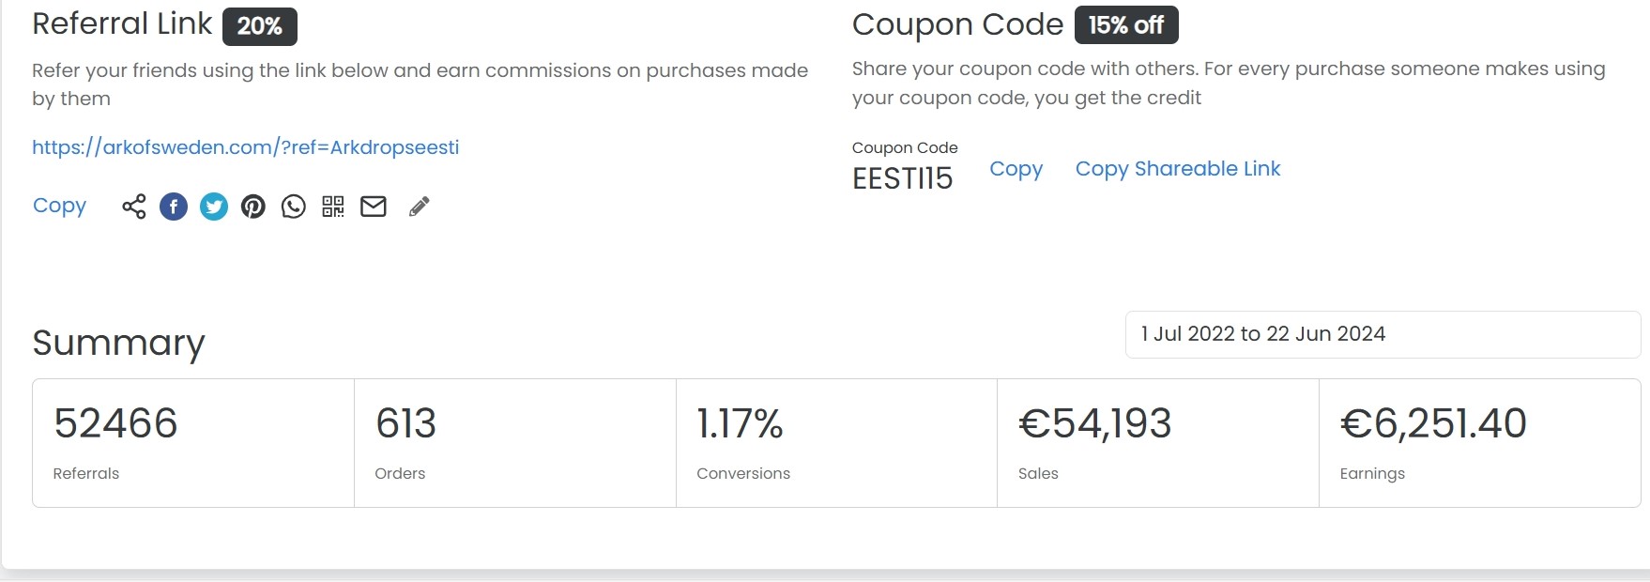Select the Sales summary card
This screenshot has width=1650, height=582.
(x=1157, y=443)
